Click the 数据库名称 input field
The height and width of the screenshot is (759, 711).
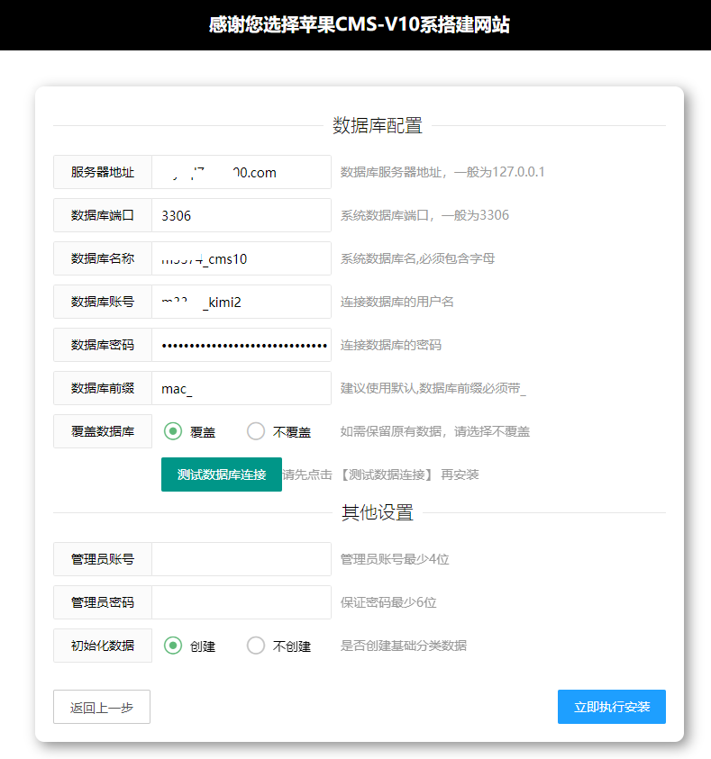242,258
